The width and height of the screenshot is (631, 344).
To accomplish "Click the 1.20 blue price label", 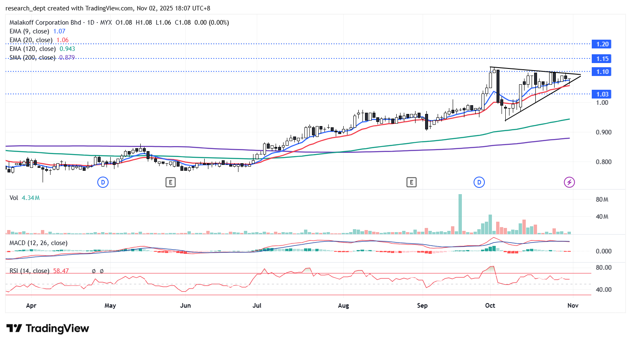I will (x=602, y=44).
